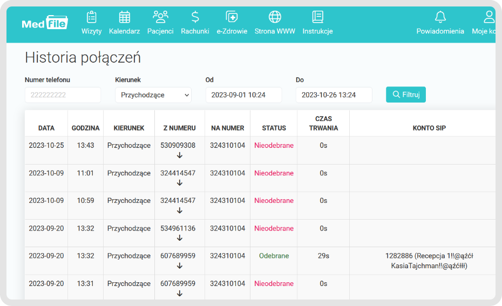Click the STATUS column header

click(x=274, y=128)
